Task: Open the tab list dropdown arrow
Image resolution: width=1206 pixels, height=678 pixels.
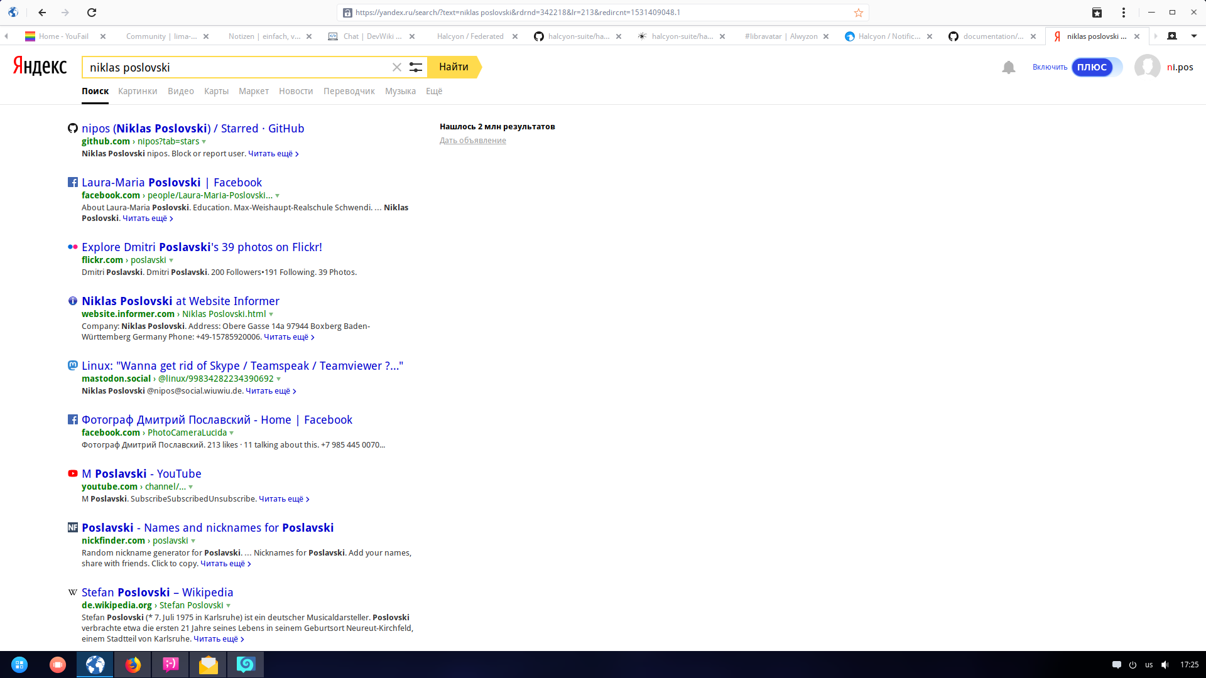Action: [1193, 36]
